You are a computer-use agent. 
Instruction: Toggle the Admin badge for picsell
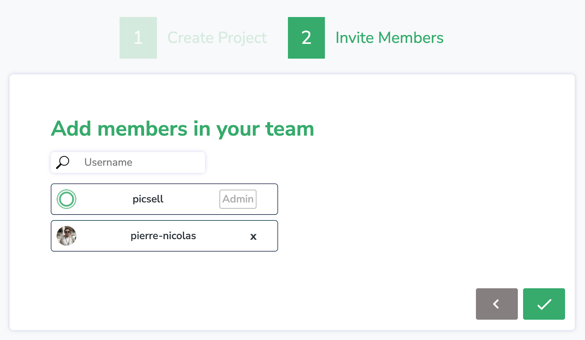238,199
